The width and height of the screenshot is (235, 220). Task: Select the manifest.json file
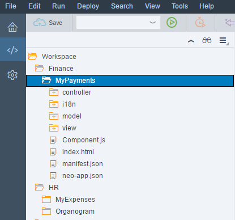pos(83,164)
